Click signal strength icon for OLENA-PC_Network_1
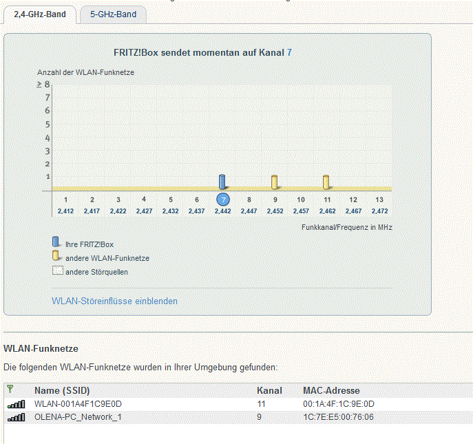Viewport: 473px width, 444px height. pos(15,417)
